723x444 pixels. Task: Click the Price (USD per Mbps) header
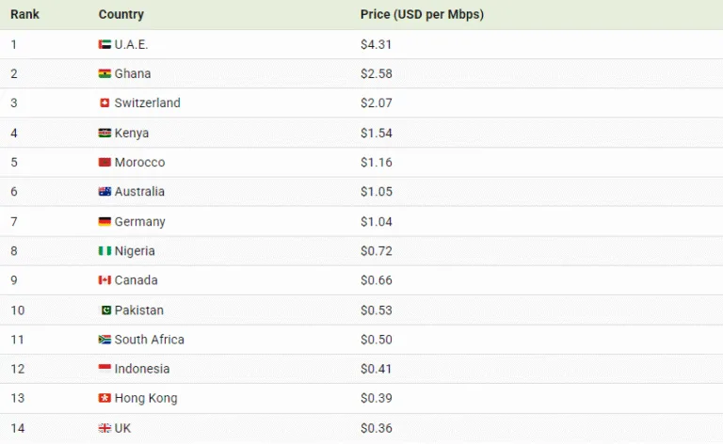[422, 15]
